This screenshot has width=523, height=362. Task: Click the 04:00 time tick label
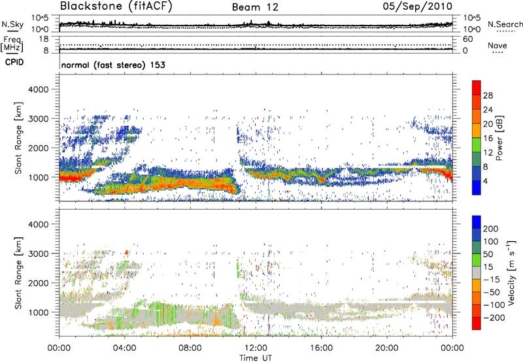coord(125,348)
